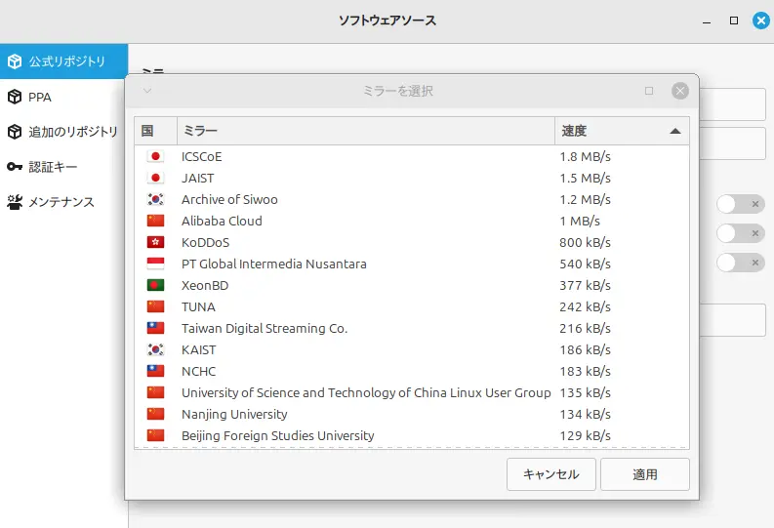
Task: Close the ミラーを選択 dialog
Action: point(679,91)
